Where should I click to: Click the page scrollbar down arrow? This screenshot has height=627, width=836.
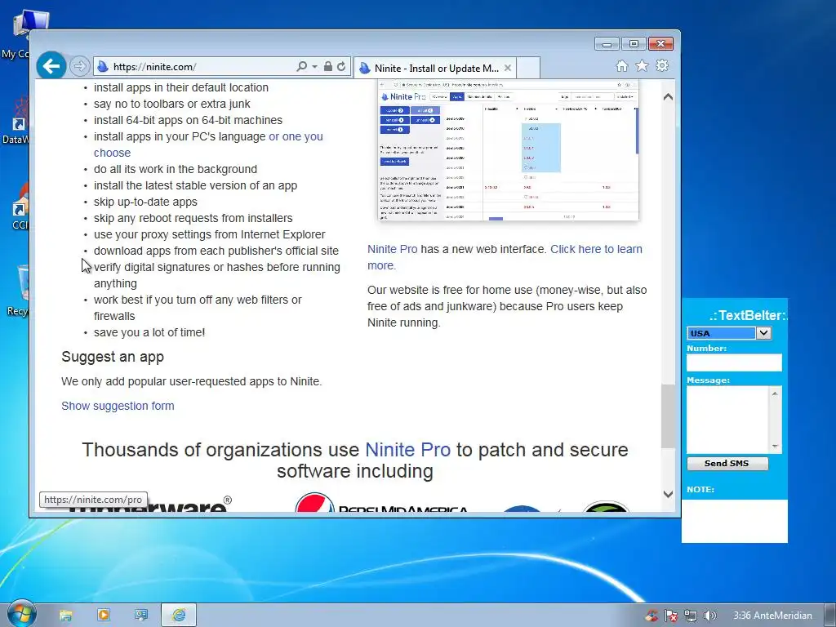668,494
